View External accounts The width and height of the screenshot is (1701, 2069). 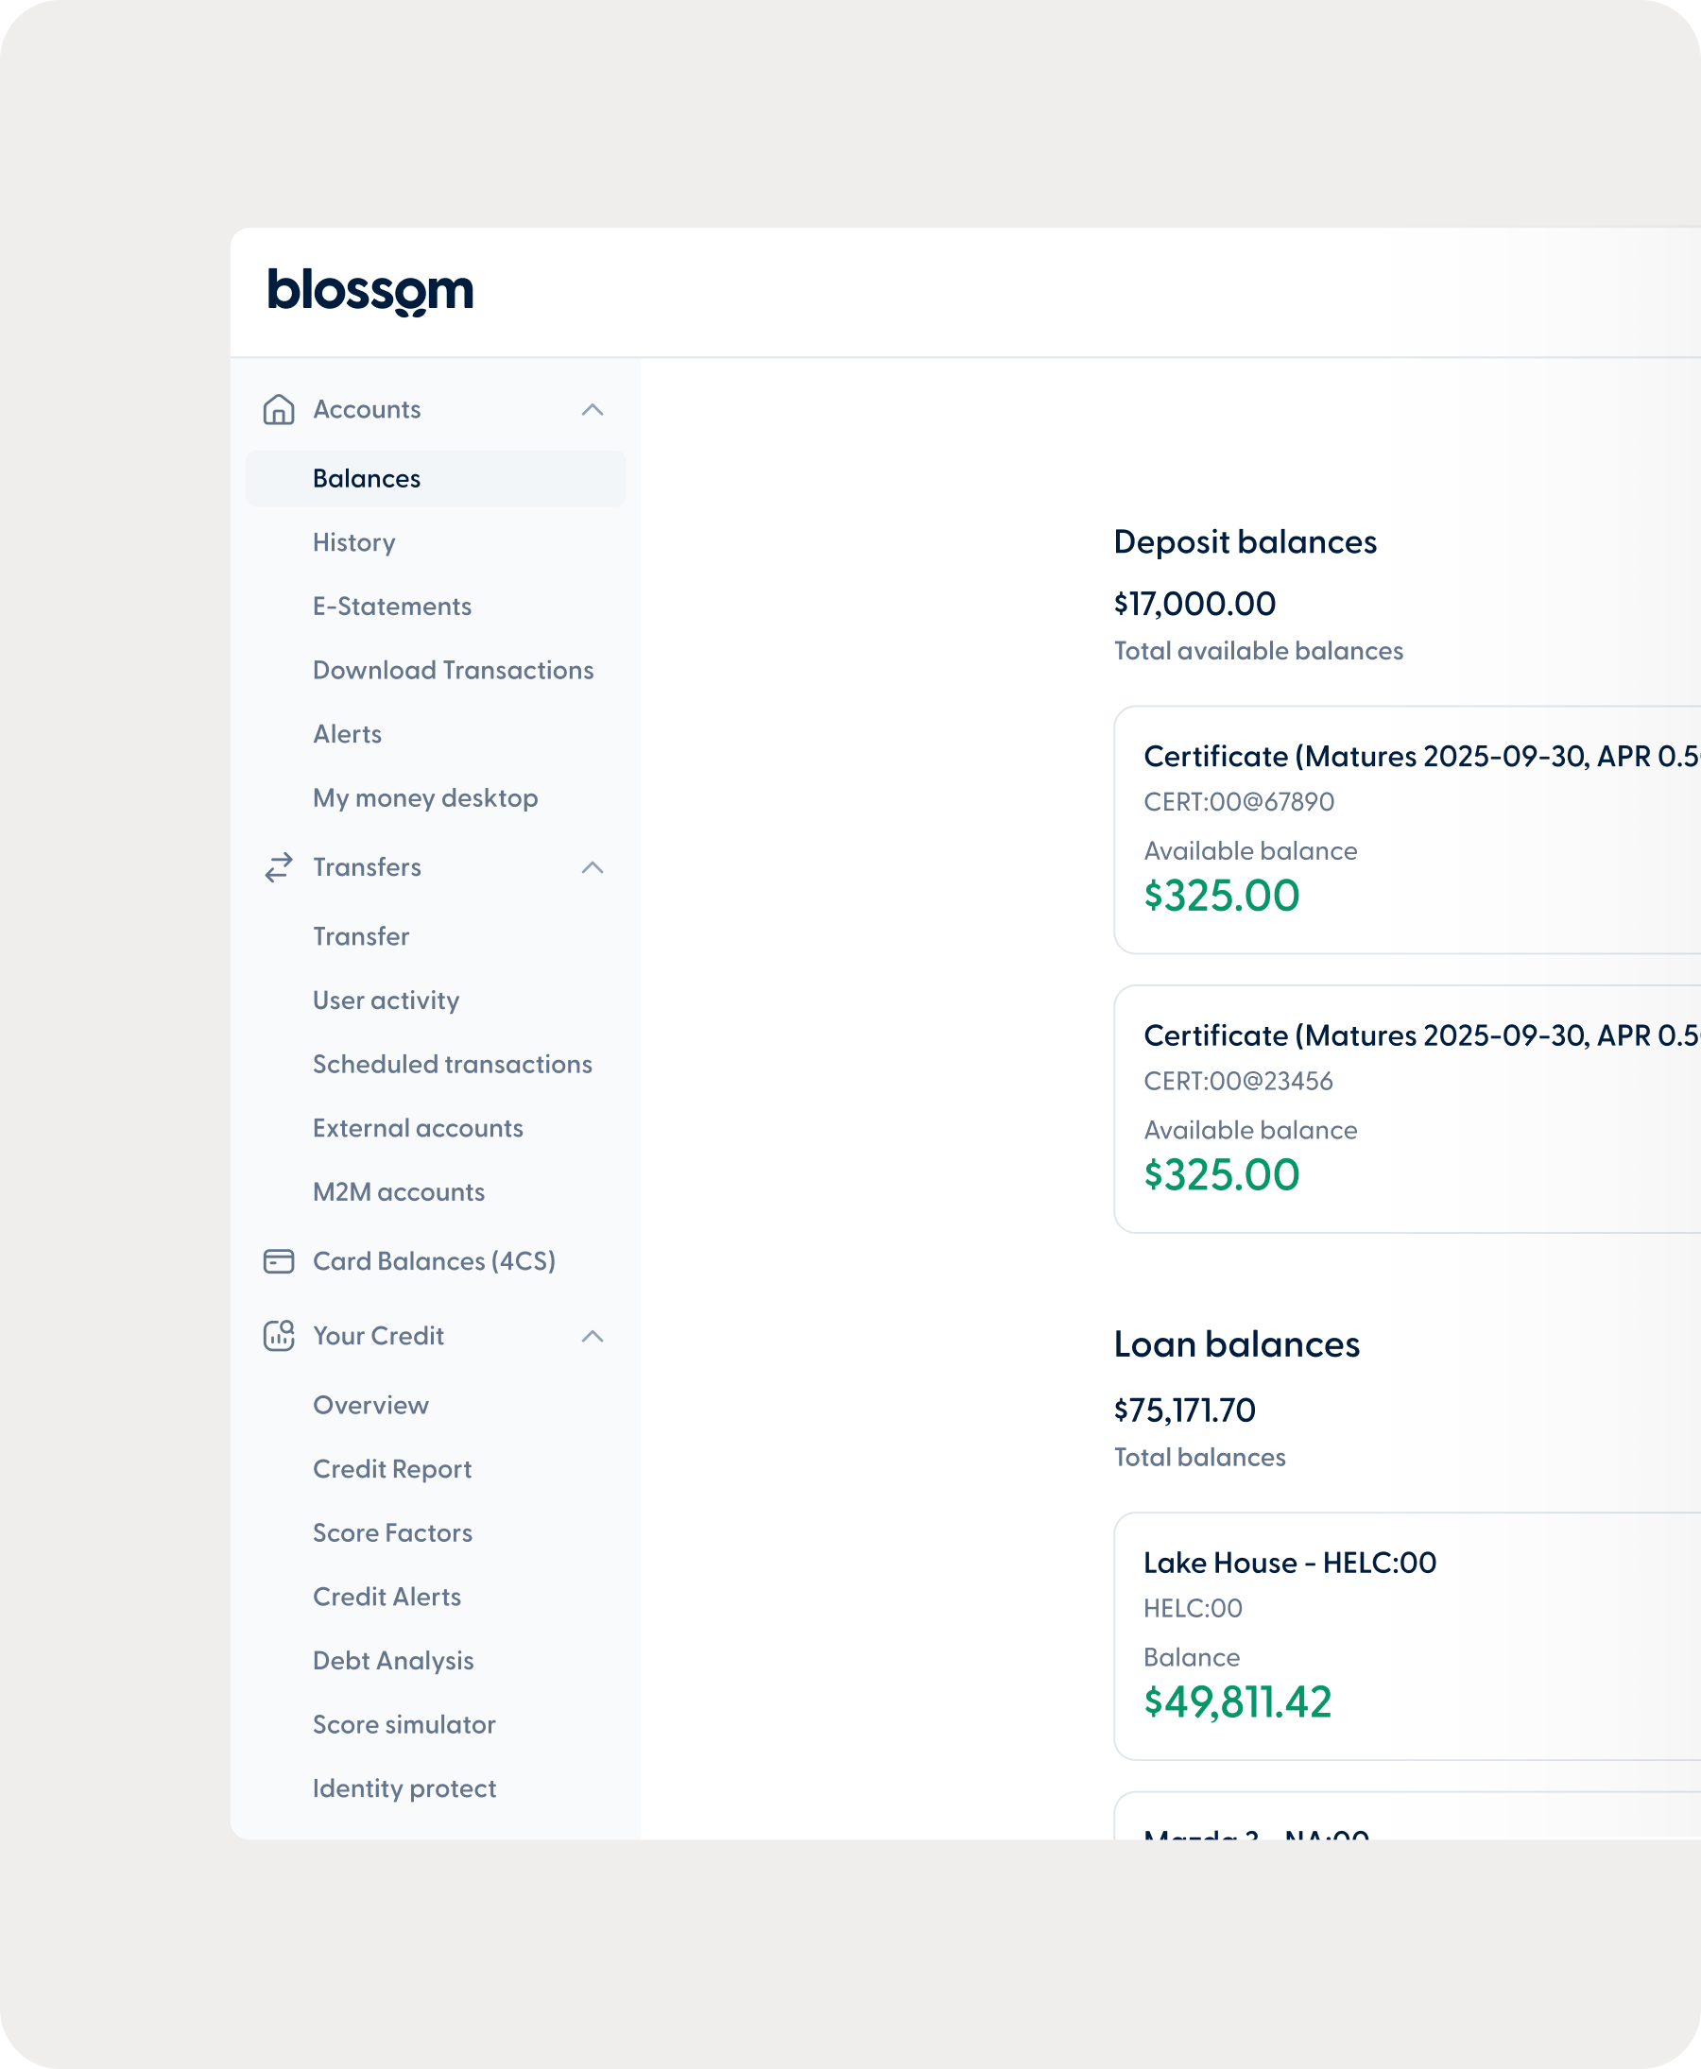pos(418,1128)
